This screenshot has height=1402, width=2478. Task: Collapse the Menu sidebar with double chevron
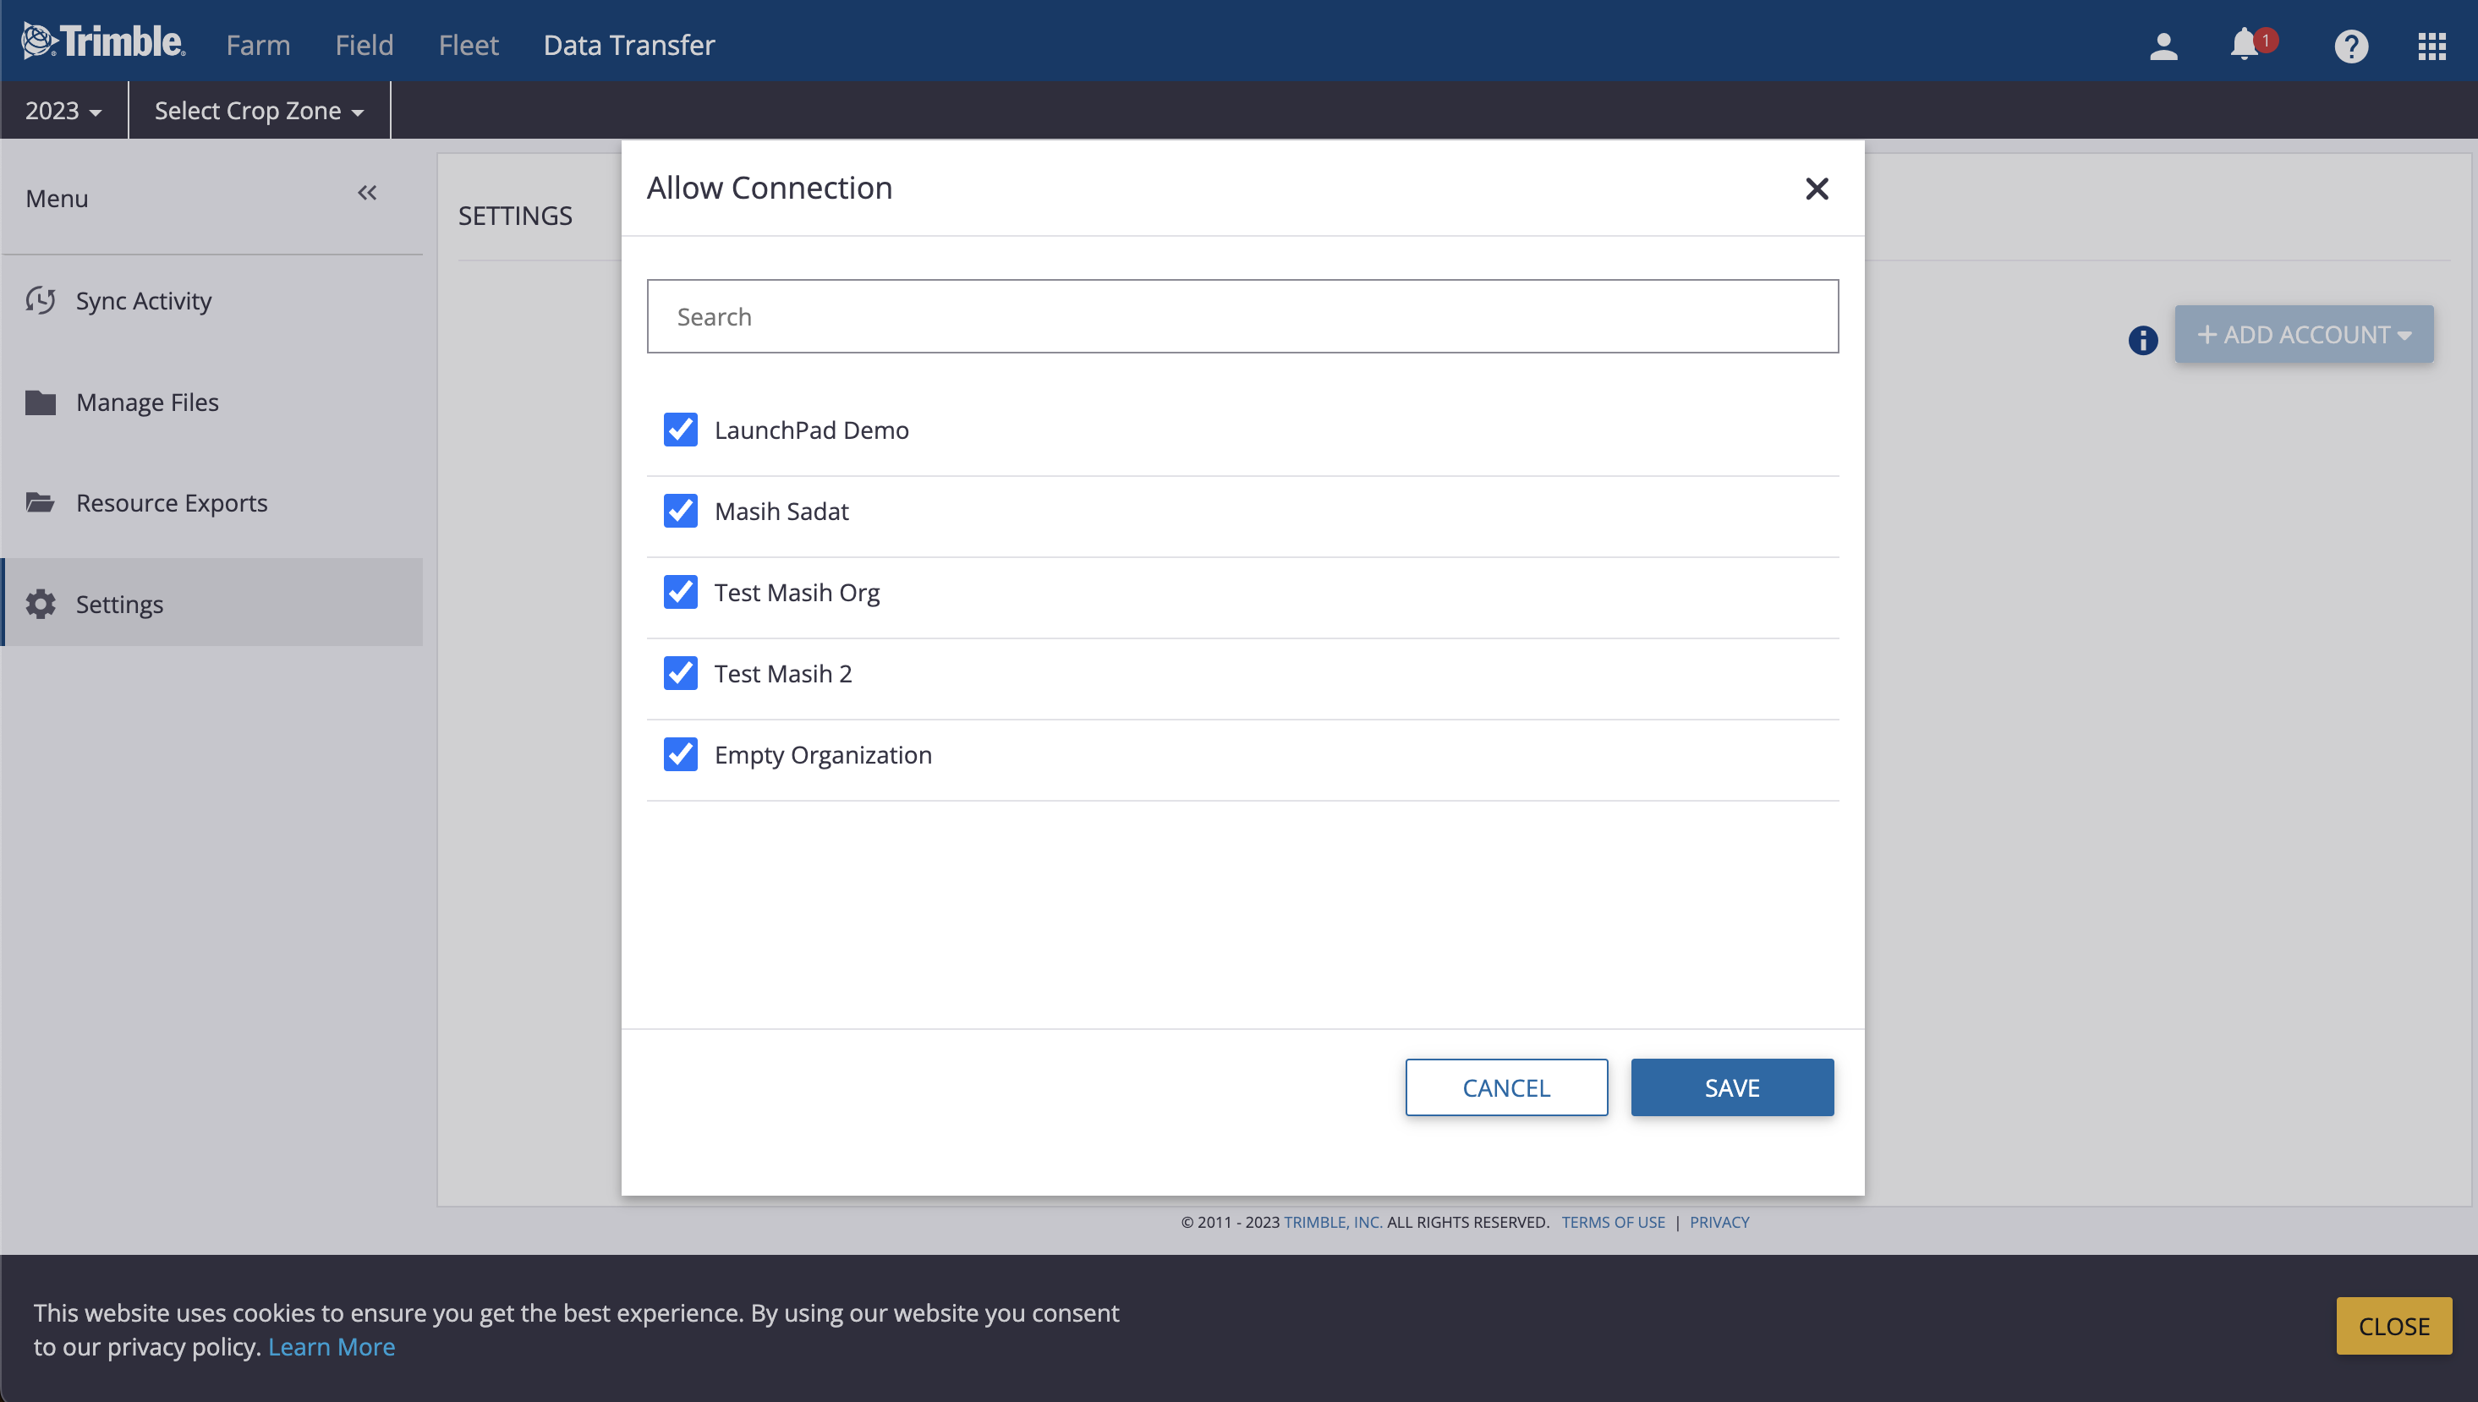coord(367,194)
